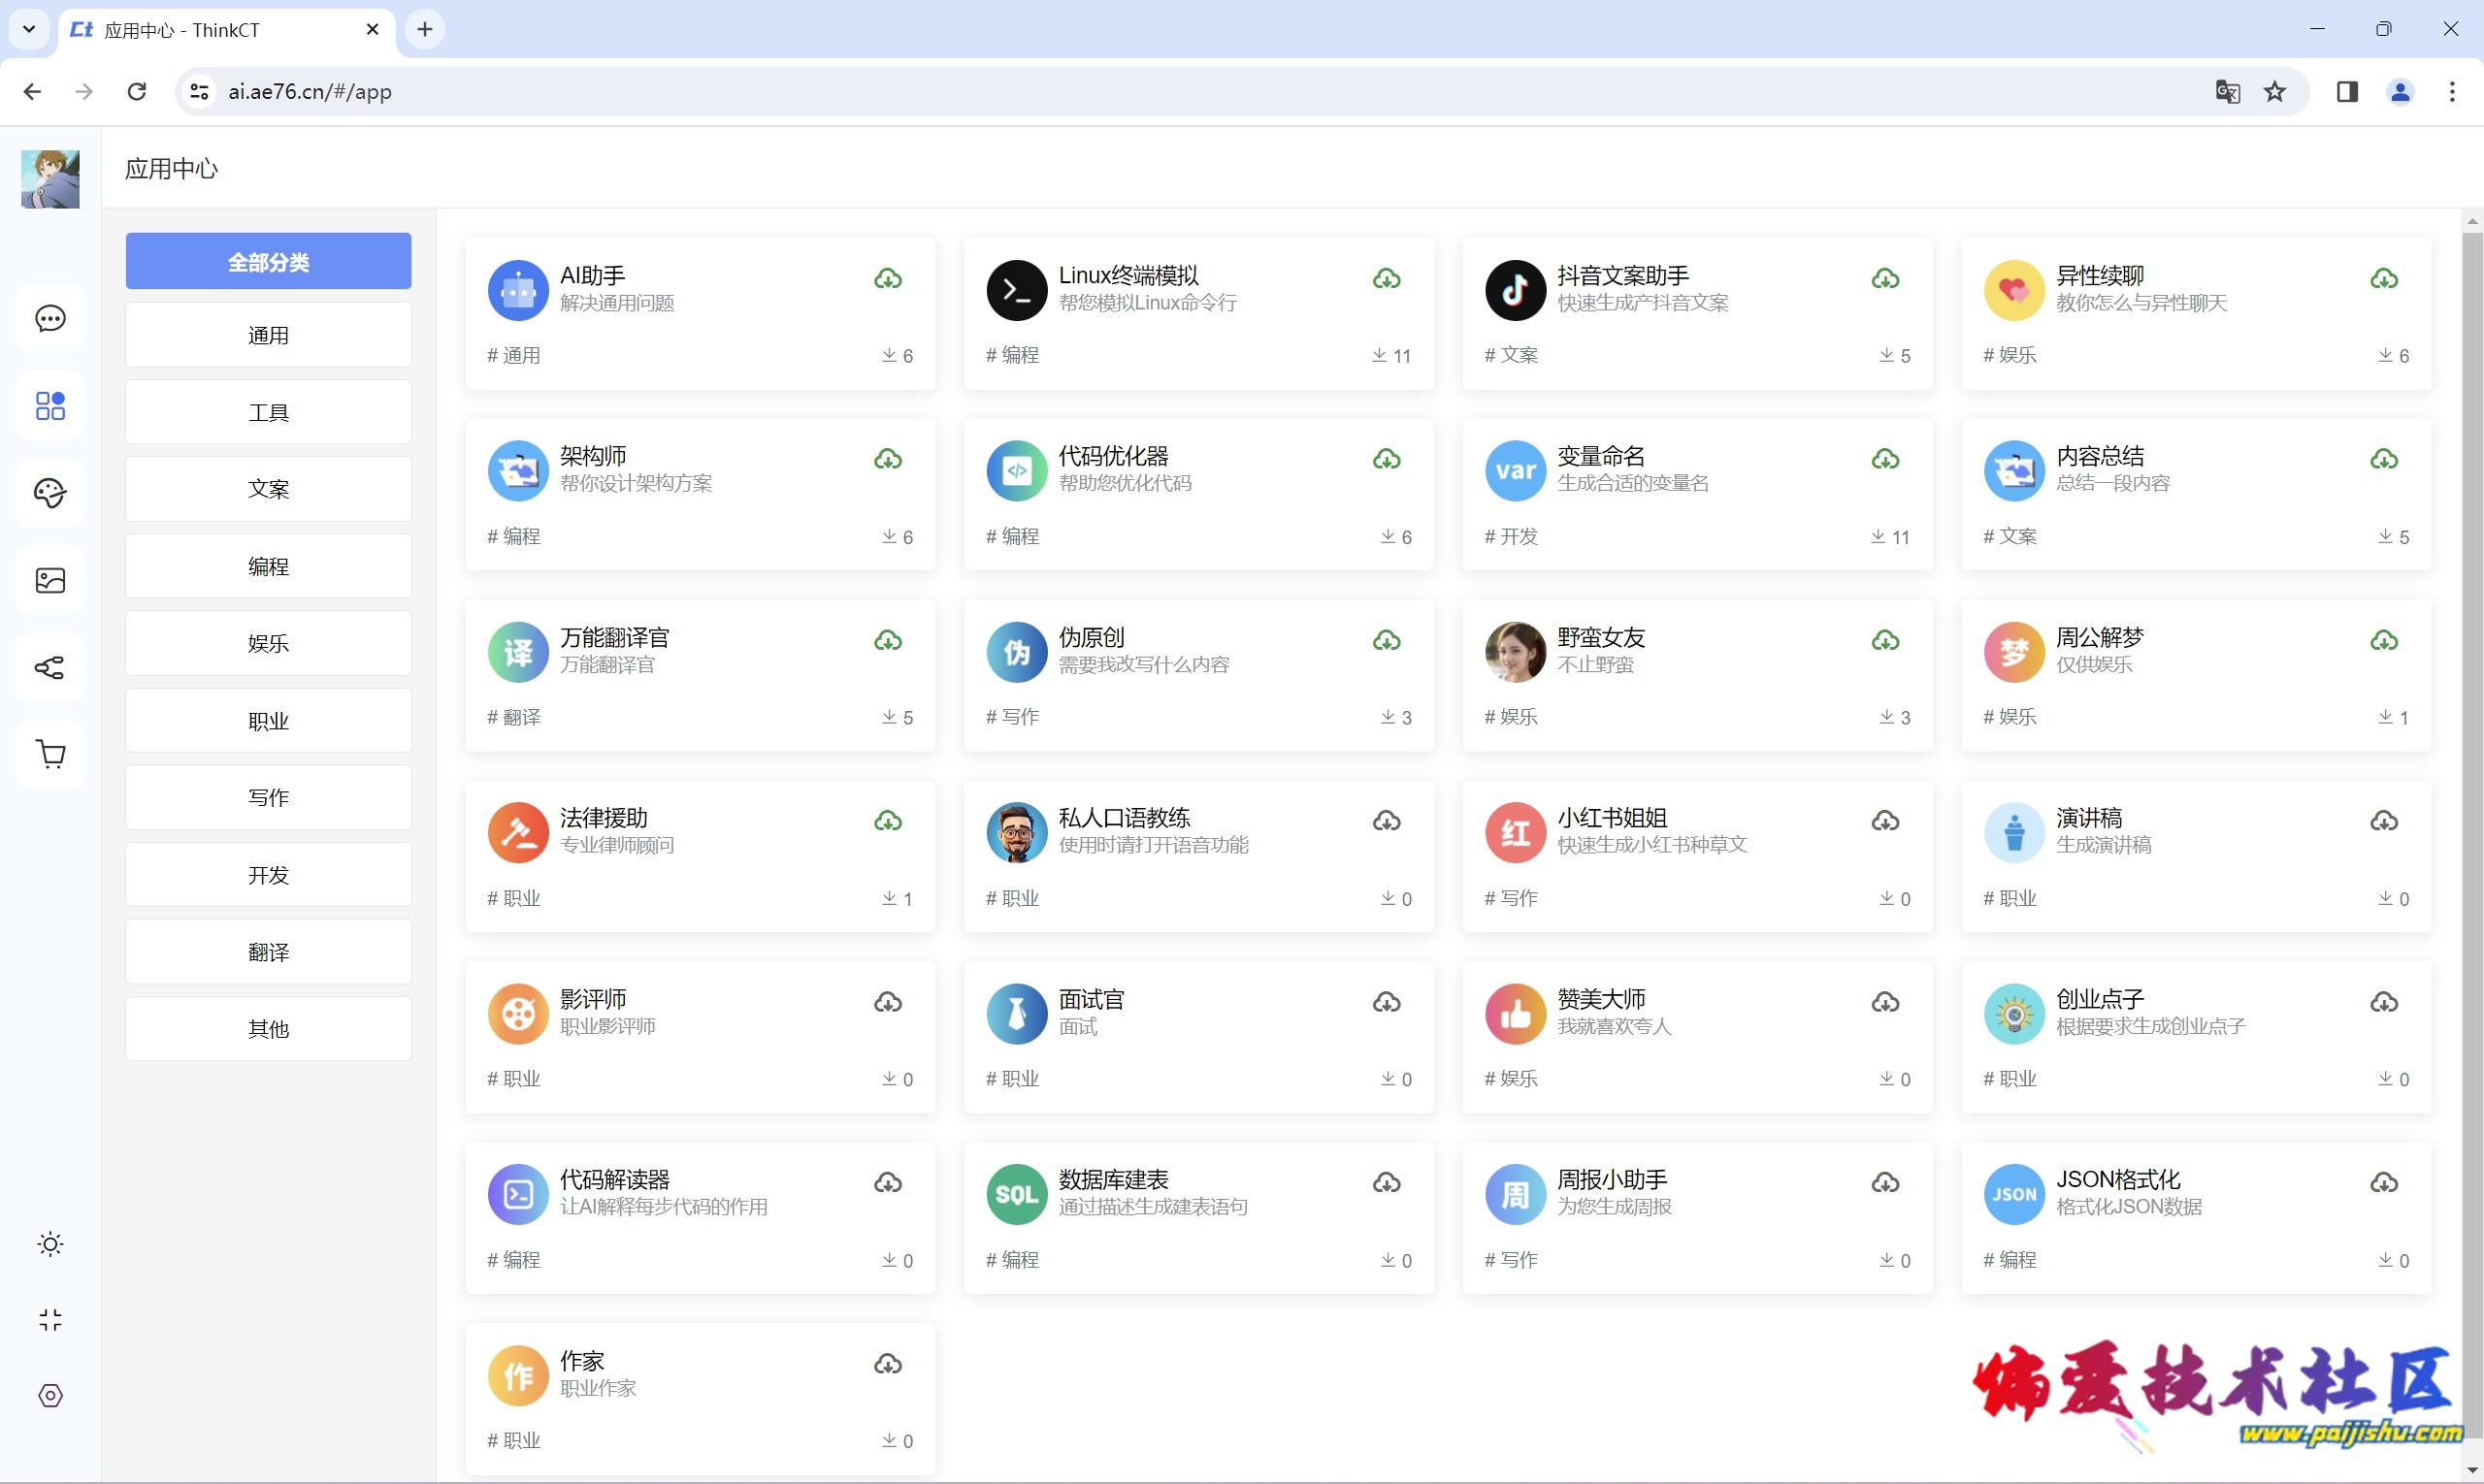
Task: Click the cloud icon on Linux终端模拟 card
Action: pyautogui.click(x=1387, y=279)
